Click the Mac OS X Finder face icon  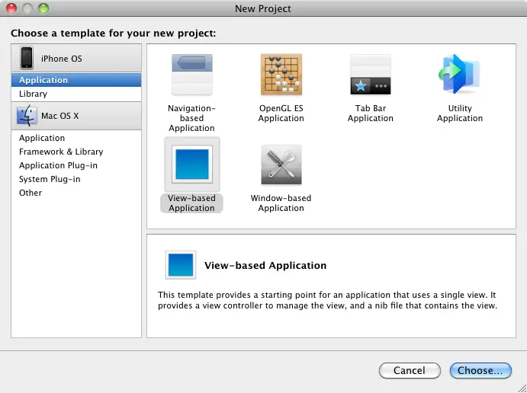click(x=27, y=116)
